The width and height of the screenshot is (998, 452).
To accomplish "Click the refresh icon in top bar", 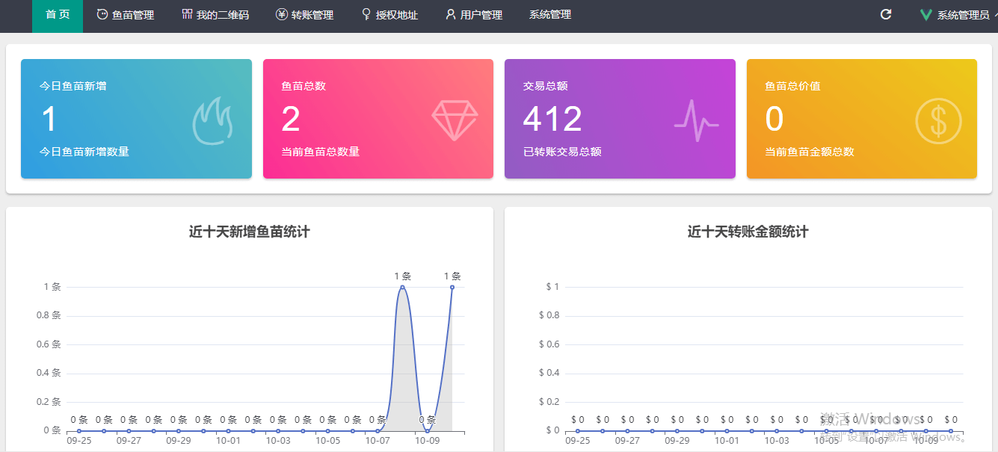I will click(x=886, y=14).
